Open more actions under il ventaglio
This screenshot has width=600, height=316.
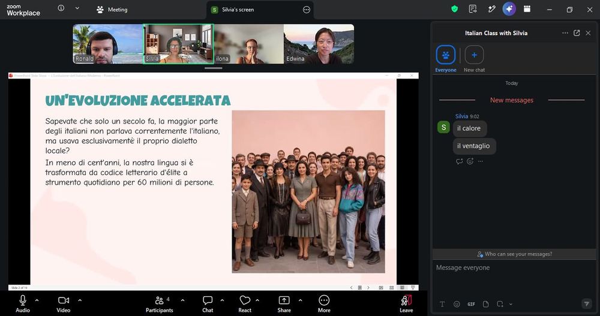pyautogui.click(x=481, y=161)
